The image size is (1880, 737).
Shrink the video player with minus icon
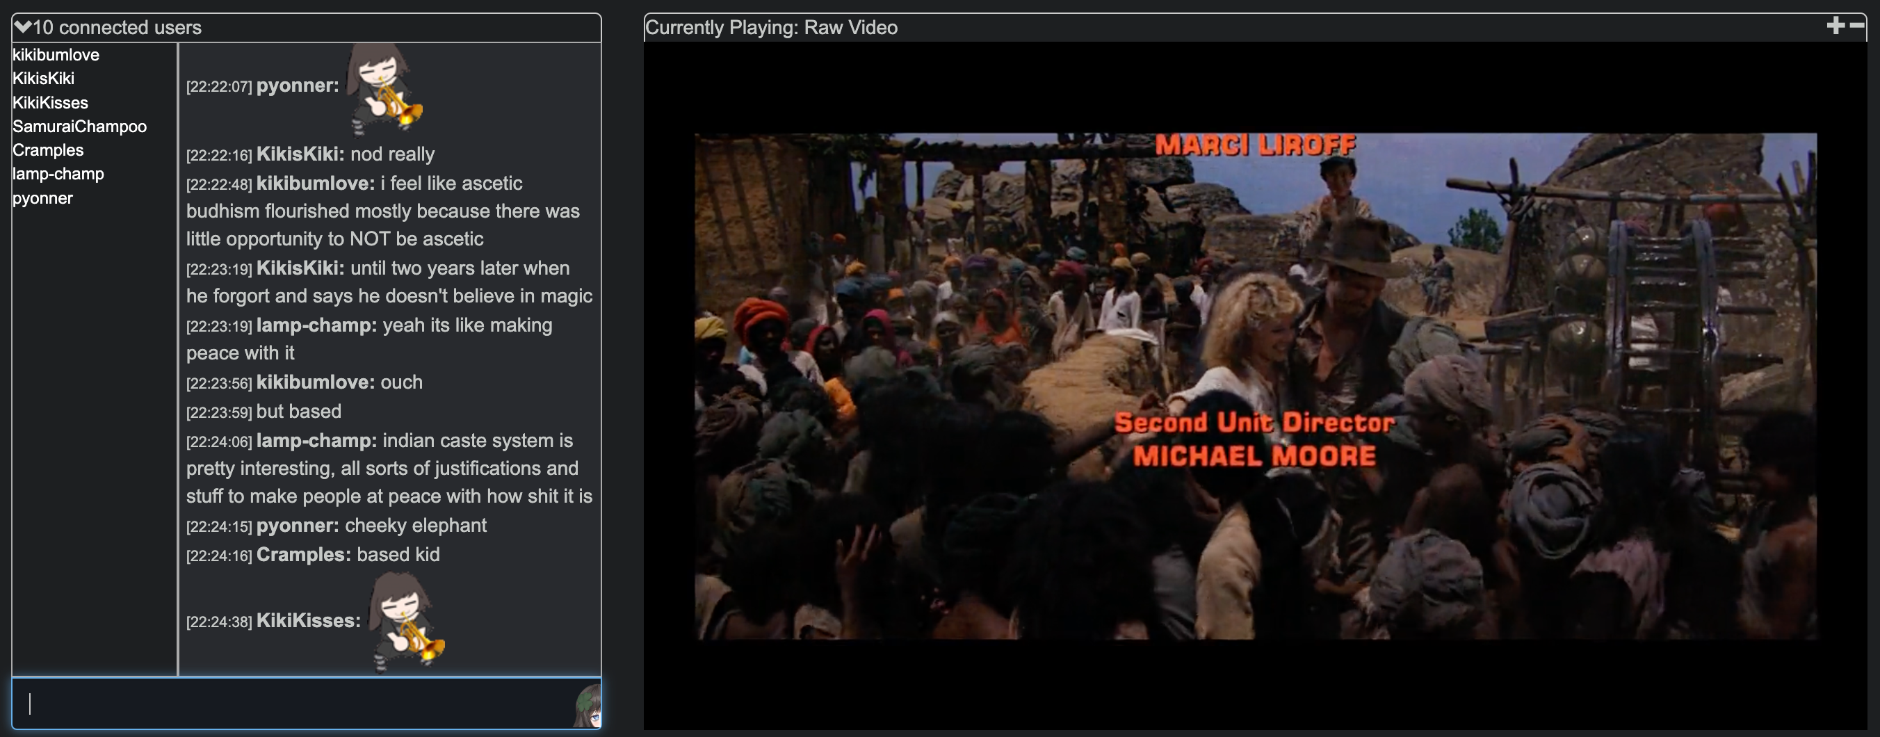pos(1856,26)
